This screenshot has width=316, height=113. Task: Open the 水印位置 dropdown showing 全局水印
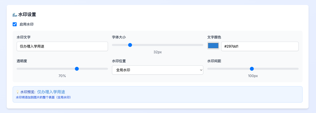[158, 70]
